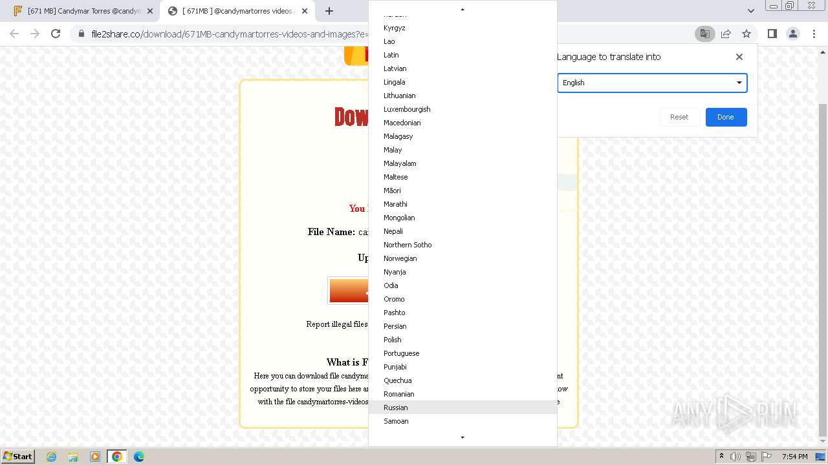This screenshot has width=828, height=465.
Task: Pick Pashto from the dropdown
Action: 463,313
